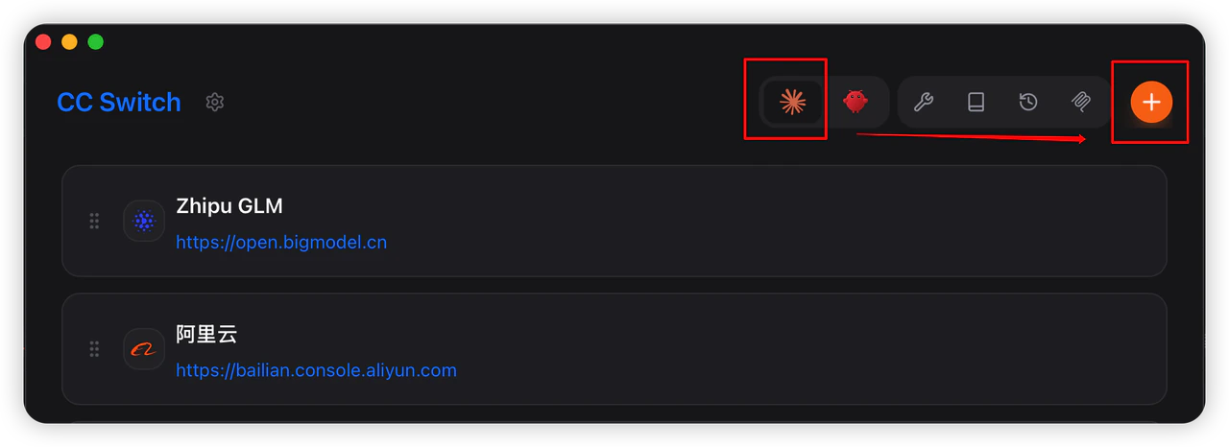Minimize the window with the yellow button
Viewport: 1229px width, 447px height.
click(x=69, y=42)
